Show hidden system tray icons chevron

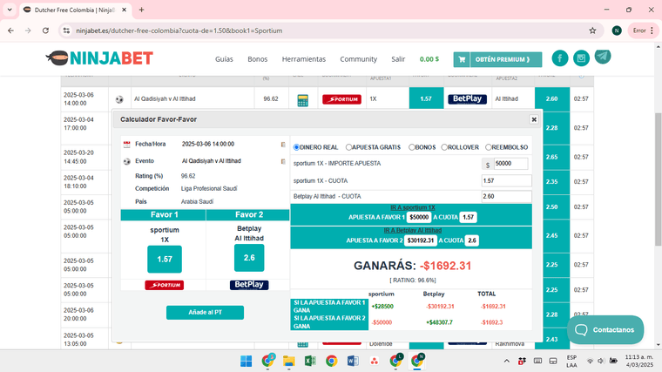pos(506,361)
